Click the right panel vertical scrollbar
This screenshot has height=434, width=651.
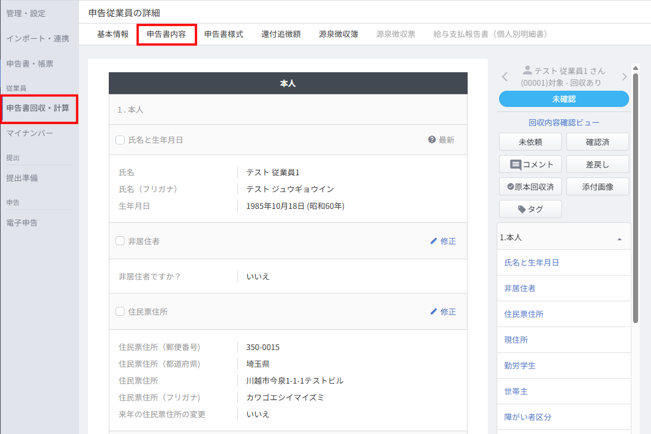635,196
